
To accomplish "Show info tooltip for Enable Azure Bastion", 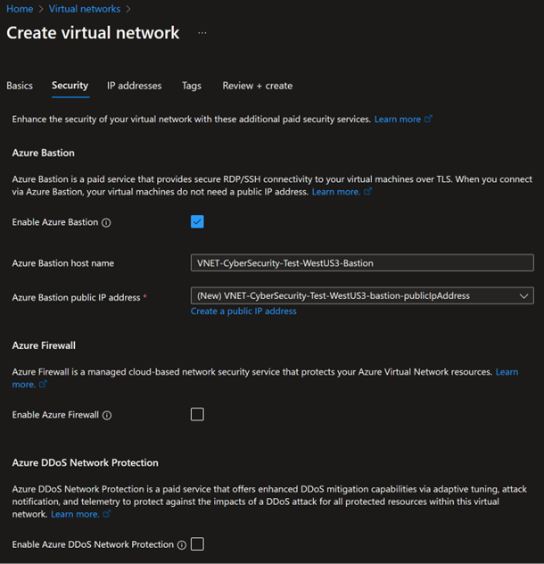I will pos(106,222).
